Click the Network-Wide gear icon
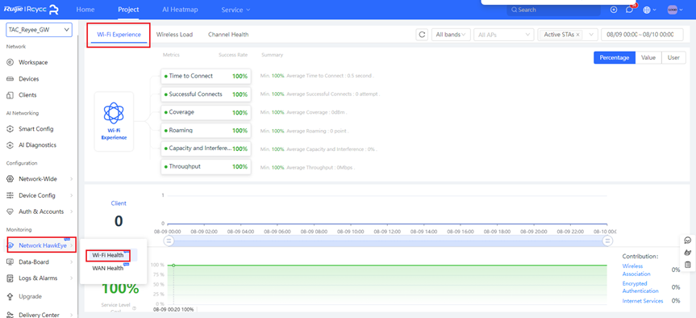 10,179
